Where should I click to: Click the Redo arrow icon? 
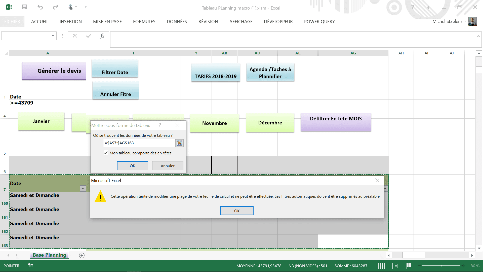(56, 7)
